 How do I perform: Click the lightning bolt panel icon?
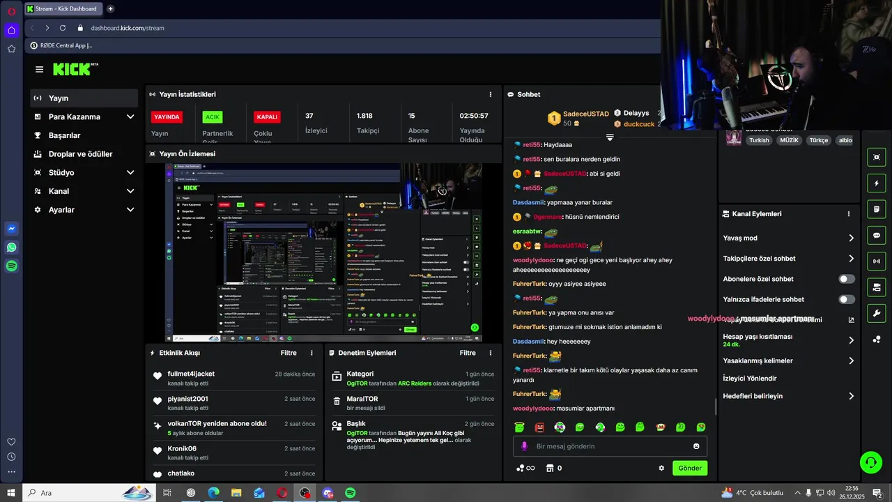(x=877, y=183)
